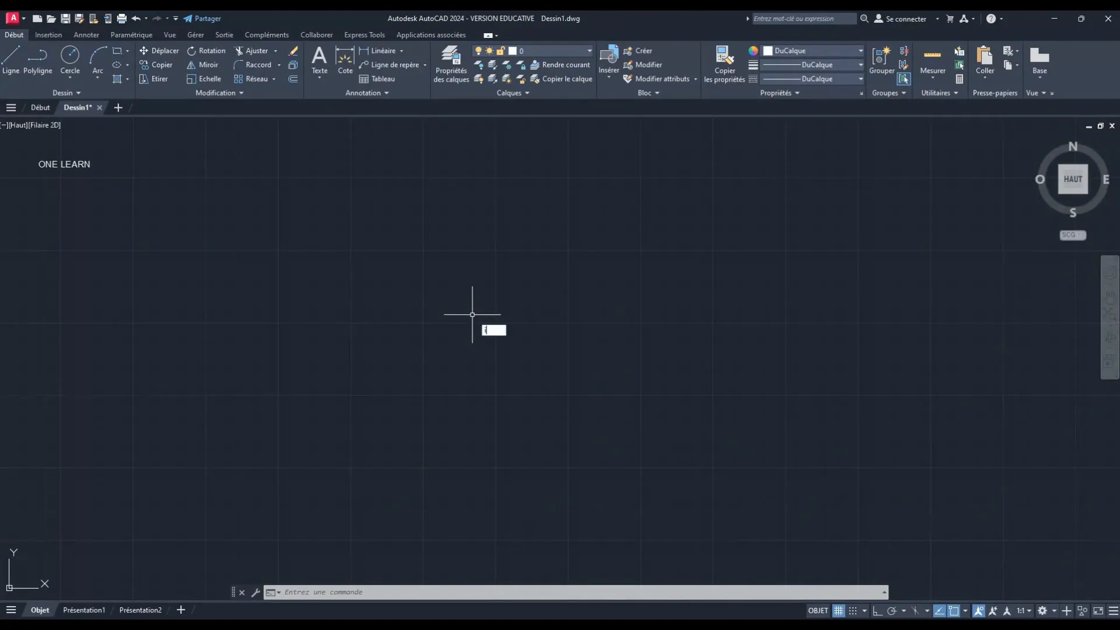Image resolution: width=1120 pixels, height=630 pixels.
Task: Activate the Déplacer command
Action: 159,51
